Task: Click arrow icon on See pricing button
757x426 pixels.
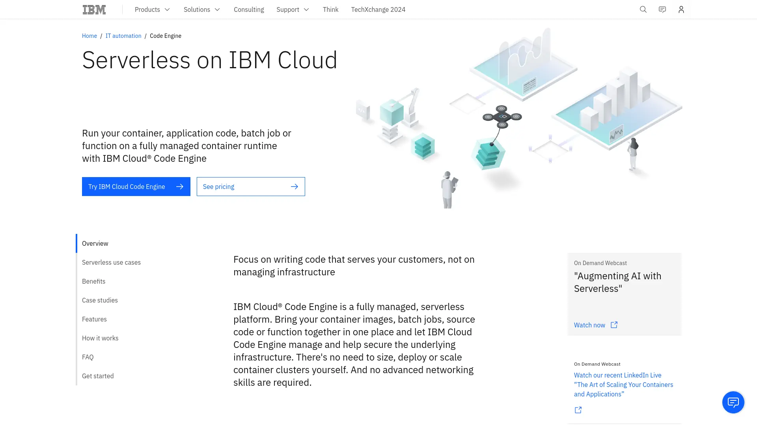Action: 295,187
